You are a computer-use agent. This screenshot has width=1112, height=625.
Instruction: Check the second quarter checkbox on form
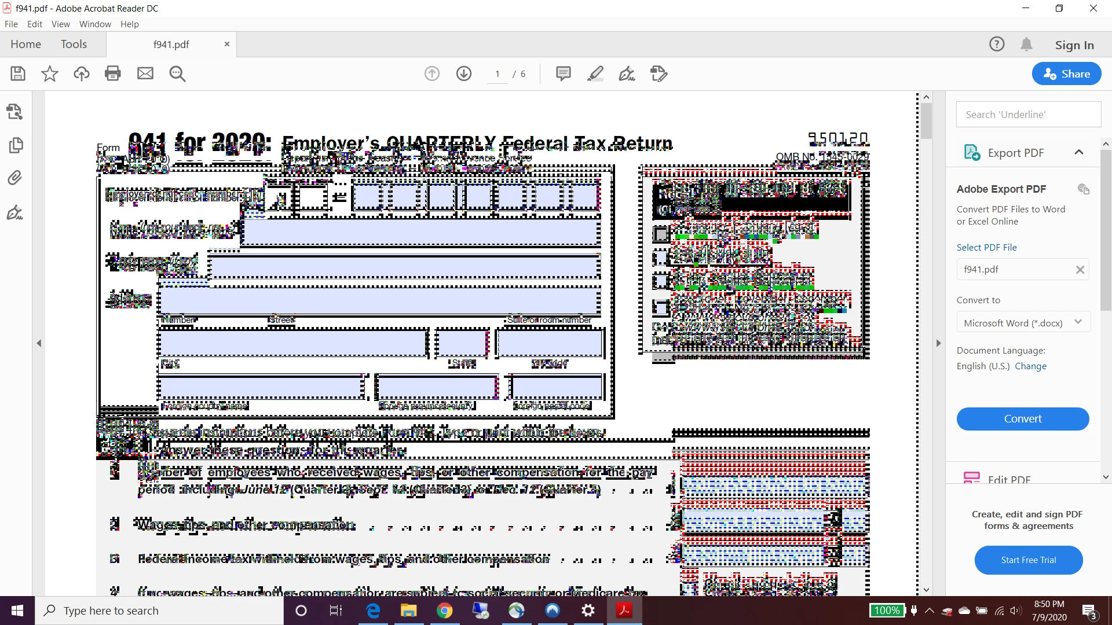pyautogui.click(x=661, y=257)
